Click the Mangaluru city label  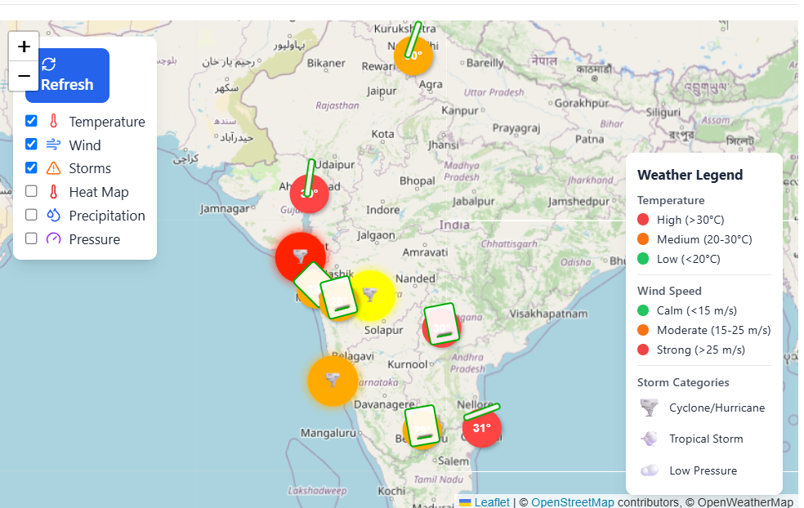click(x=328, y=433)
